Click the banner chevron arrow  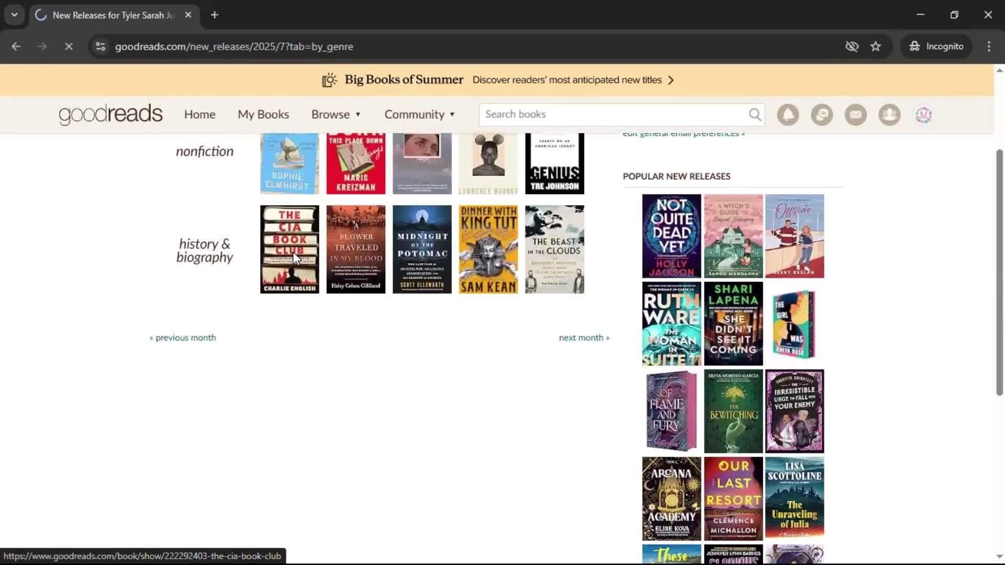tap(671, 80)
